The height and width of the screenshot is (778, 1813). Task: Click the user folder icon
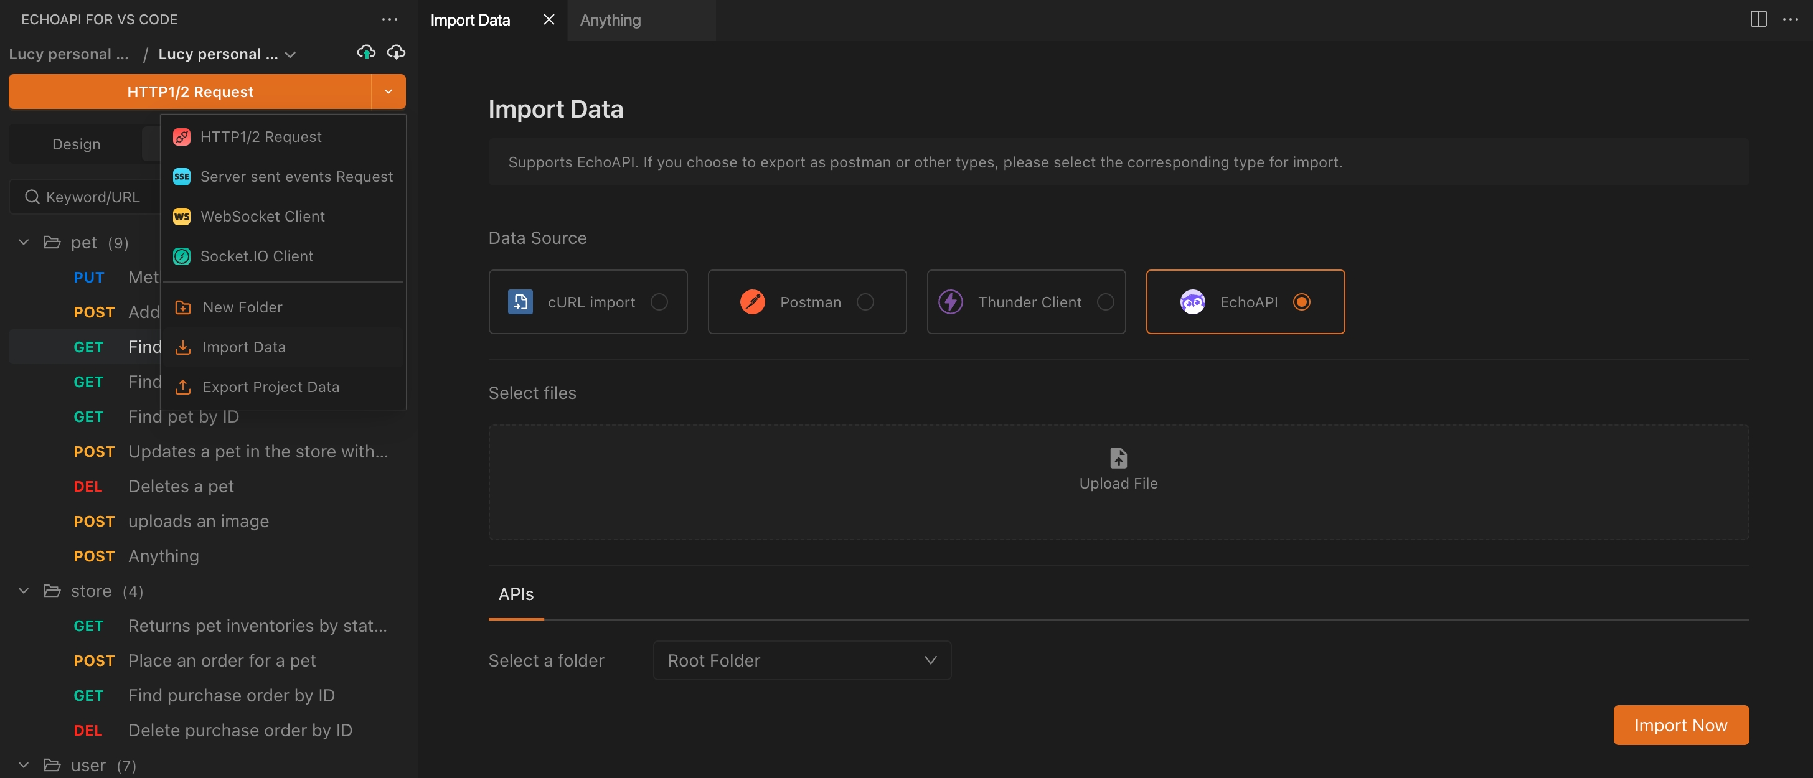click(x=52, y=766)
